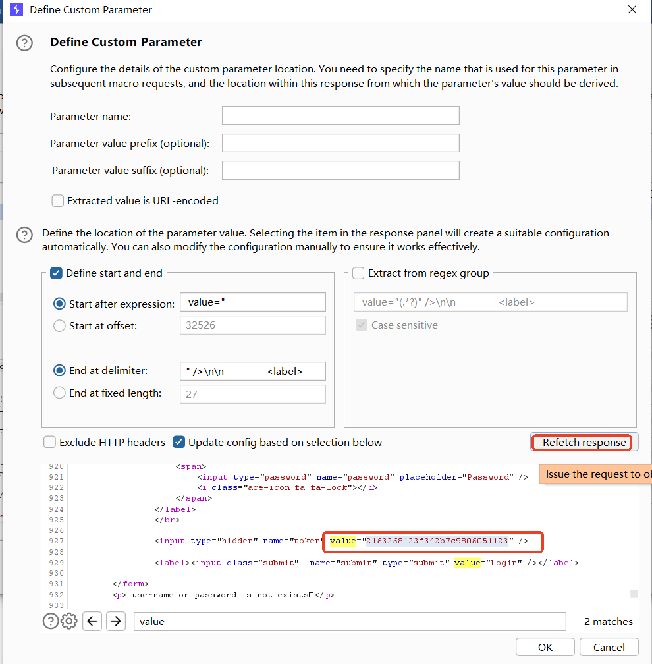Viewport: 652px width, 664px height.
Task: Edit the Start after expression field
Action: (x=253, y=302)
